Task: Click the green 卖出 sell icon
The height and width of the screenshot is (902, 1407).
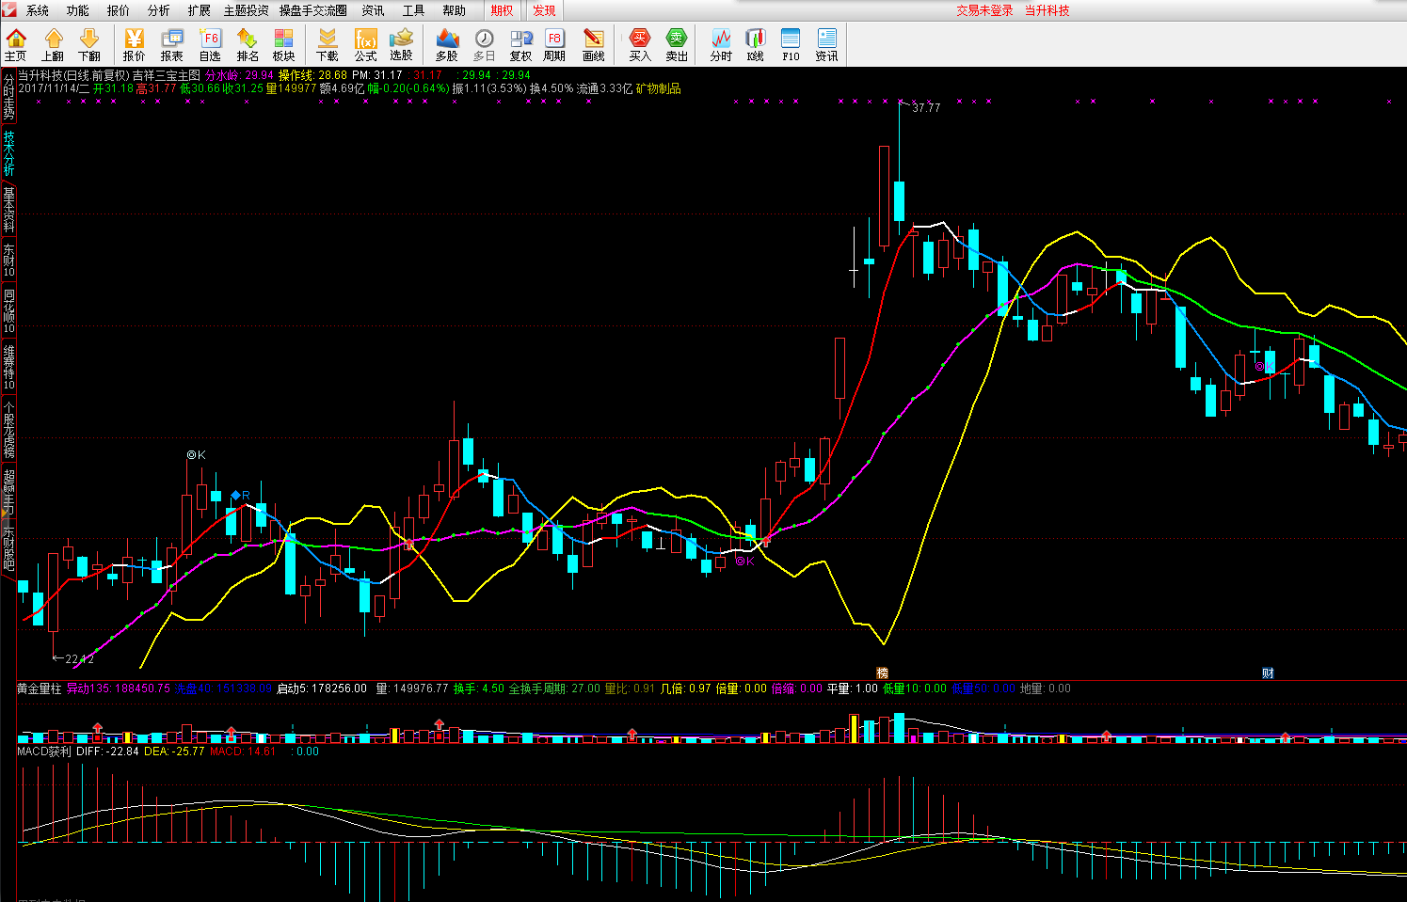Action: (677, 44)
